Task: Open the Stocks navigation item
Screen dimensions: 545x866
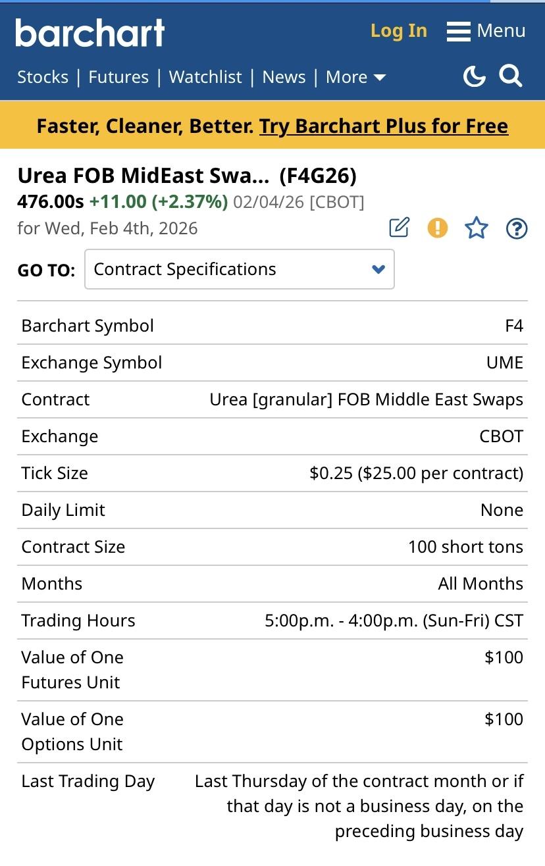Action: tap(43, 77)
